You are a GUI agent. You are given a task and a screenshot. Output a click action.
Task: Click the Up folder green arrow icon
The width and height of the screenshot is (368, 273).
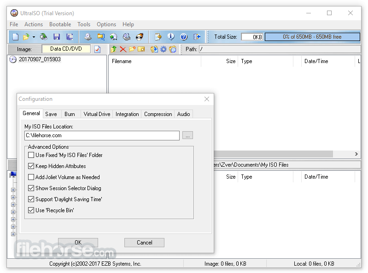[114, 49]
